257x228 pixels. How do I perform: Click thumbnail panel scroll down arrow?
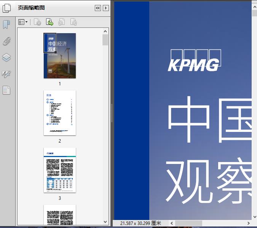[105, 222]
